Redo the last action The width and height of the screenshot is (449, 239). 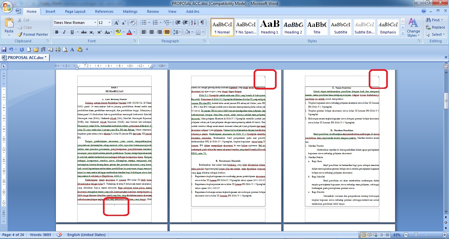click(22, 50)
